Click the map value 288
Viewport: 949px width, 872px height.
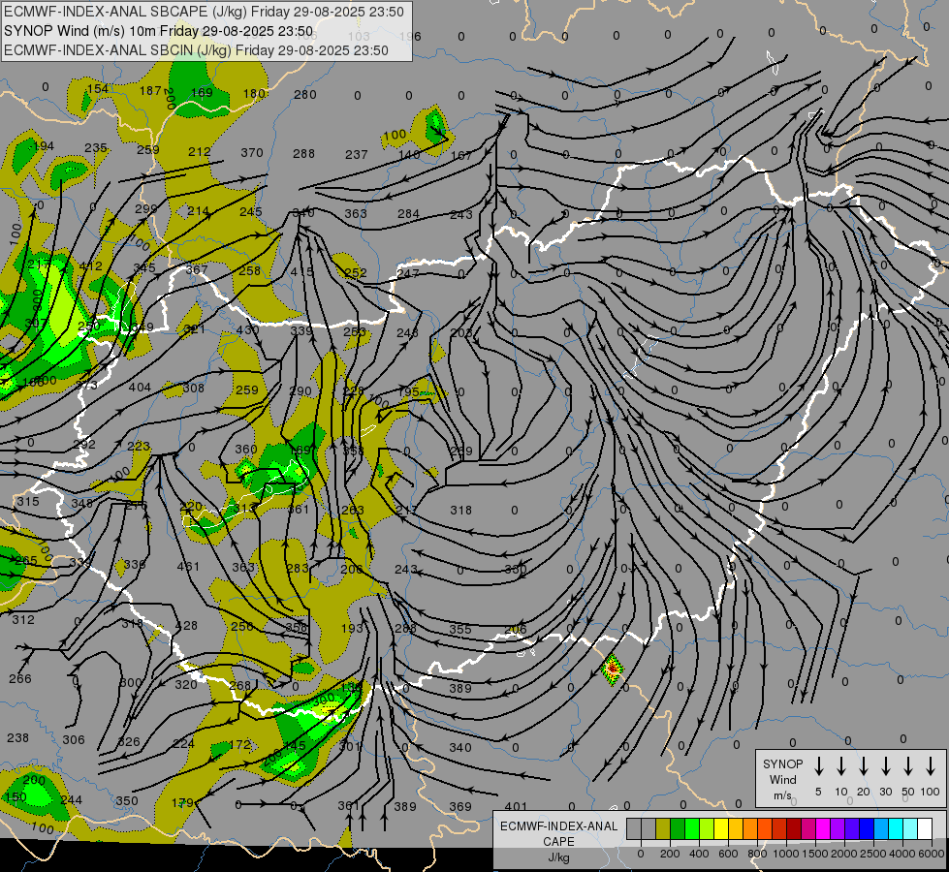point(303,154)
